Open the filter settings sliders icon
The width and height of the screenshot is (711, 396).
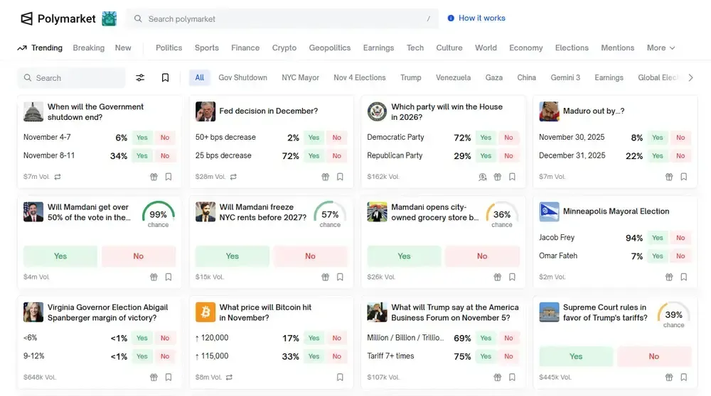140,78
